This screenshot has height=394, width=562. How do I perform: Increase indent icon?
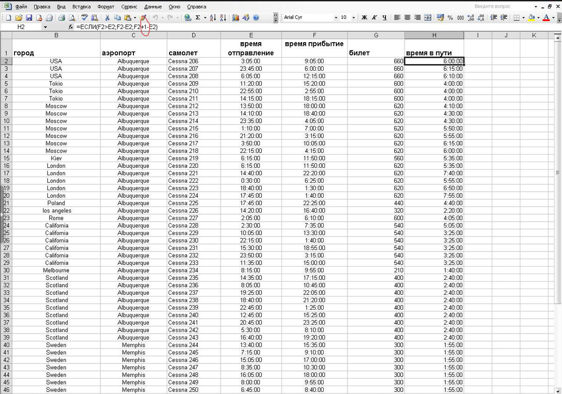[504, 17]
